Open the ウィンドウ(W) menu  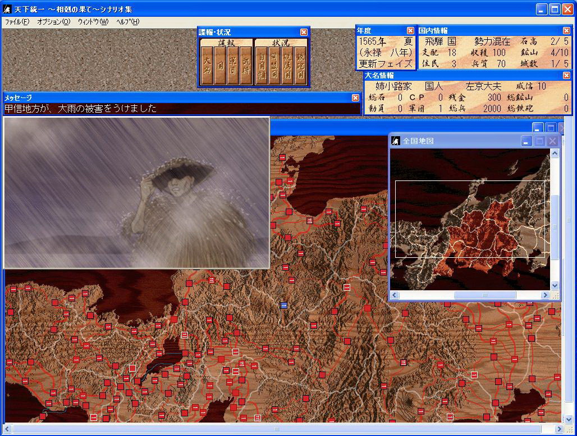click(93, 22)
